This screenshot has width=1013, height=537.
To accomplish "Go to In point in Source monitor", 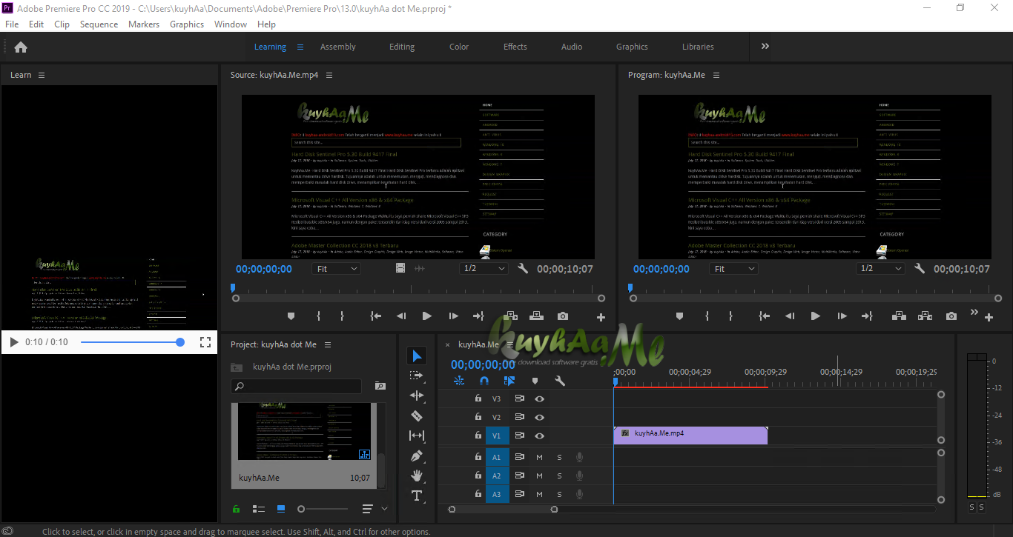I will coord(376,316).
